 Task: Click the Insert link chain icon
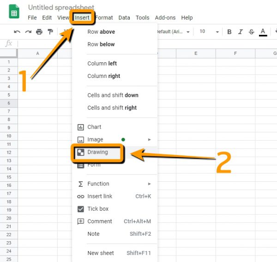(x=80, y=196)
